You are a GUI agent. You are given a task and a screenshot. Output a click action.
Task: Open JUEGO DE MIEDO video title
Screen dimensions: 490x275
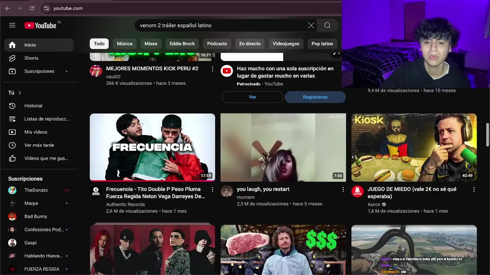coord(412,193)
